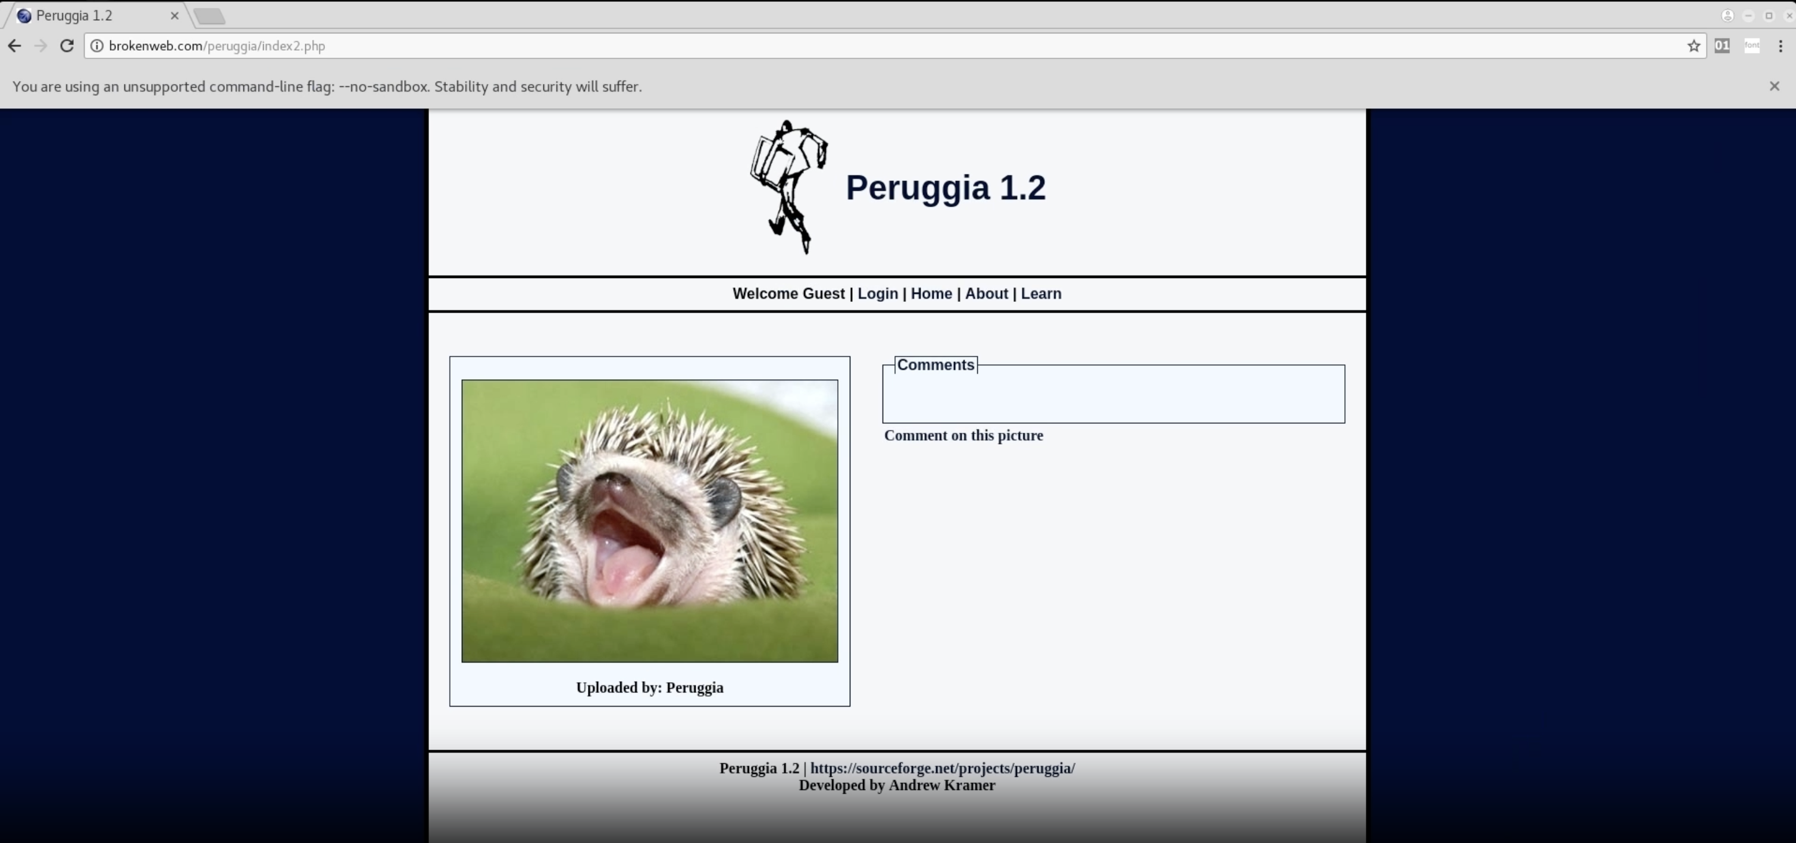This screenshot has width=1796, height=843.
Task: Click 'Comment on this picture' link
Action: (x=963, y=436)
